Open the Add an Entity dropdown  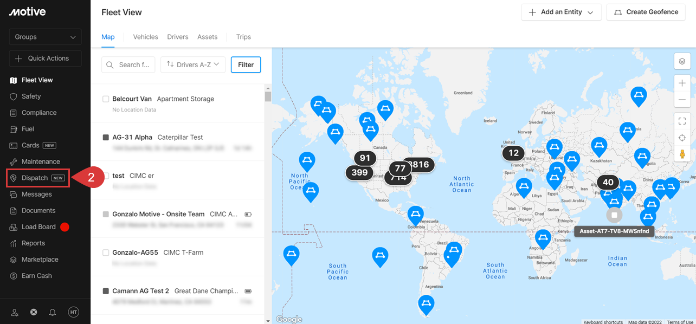coord(561,12)
